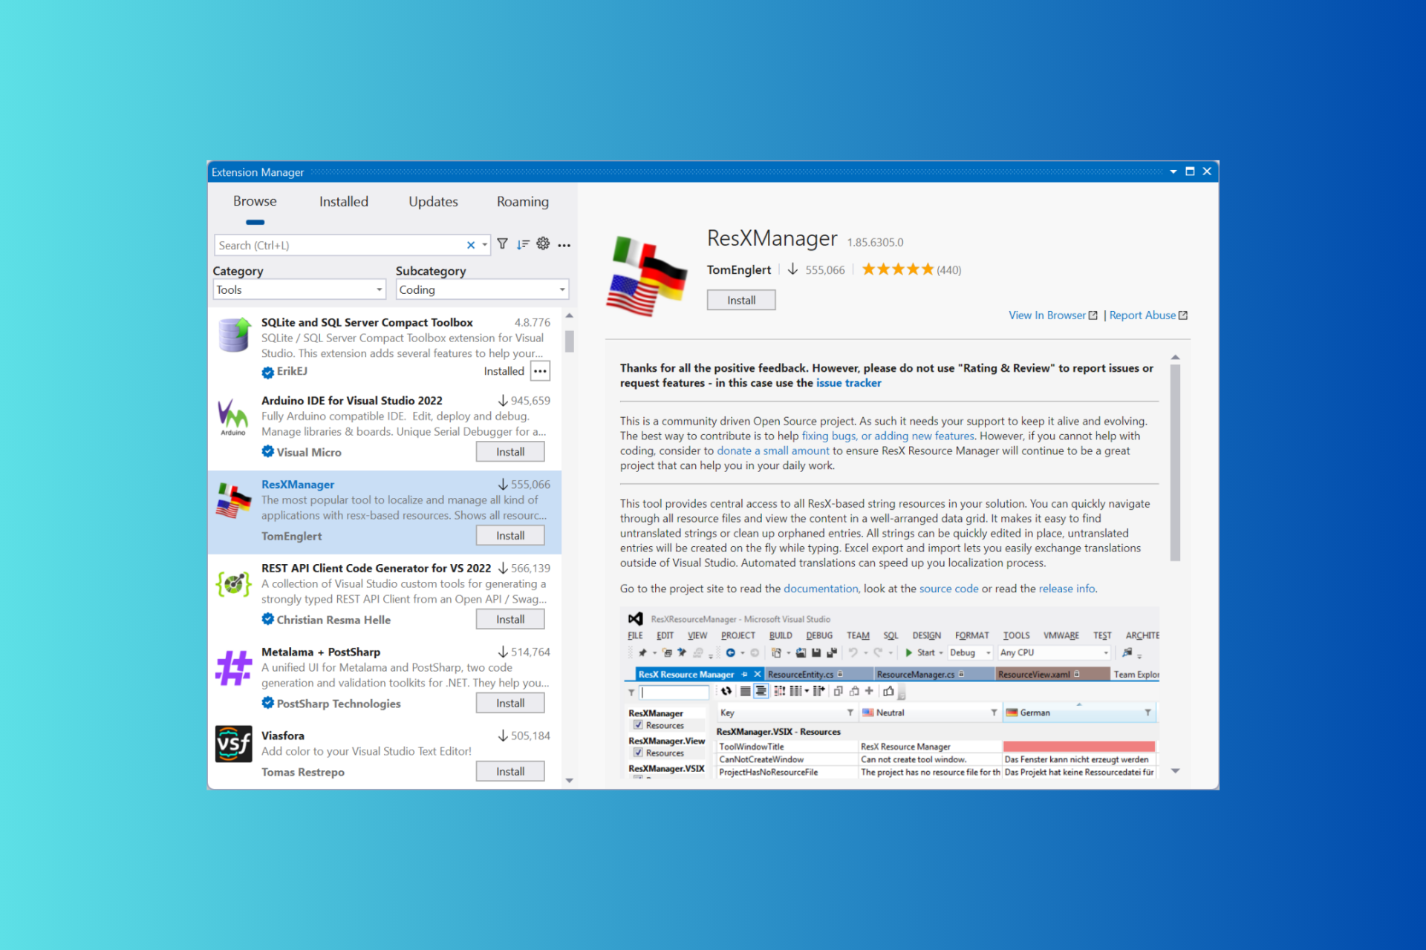Click the SQLite Toolbox database icon
Viewport: 1426px width, 950px height.
click(x=234, y=335)
